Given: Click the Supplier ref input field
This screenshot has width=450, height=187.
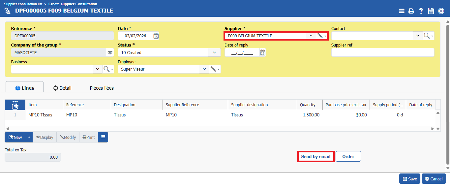Looking at the screenshot, I should tap(382, 52).
